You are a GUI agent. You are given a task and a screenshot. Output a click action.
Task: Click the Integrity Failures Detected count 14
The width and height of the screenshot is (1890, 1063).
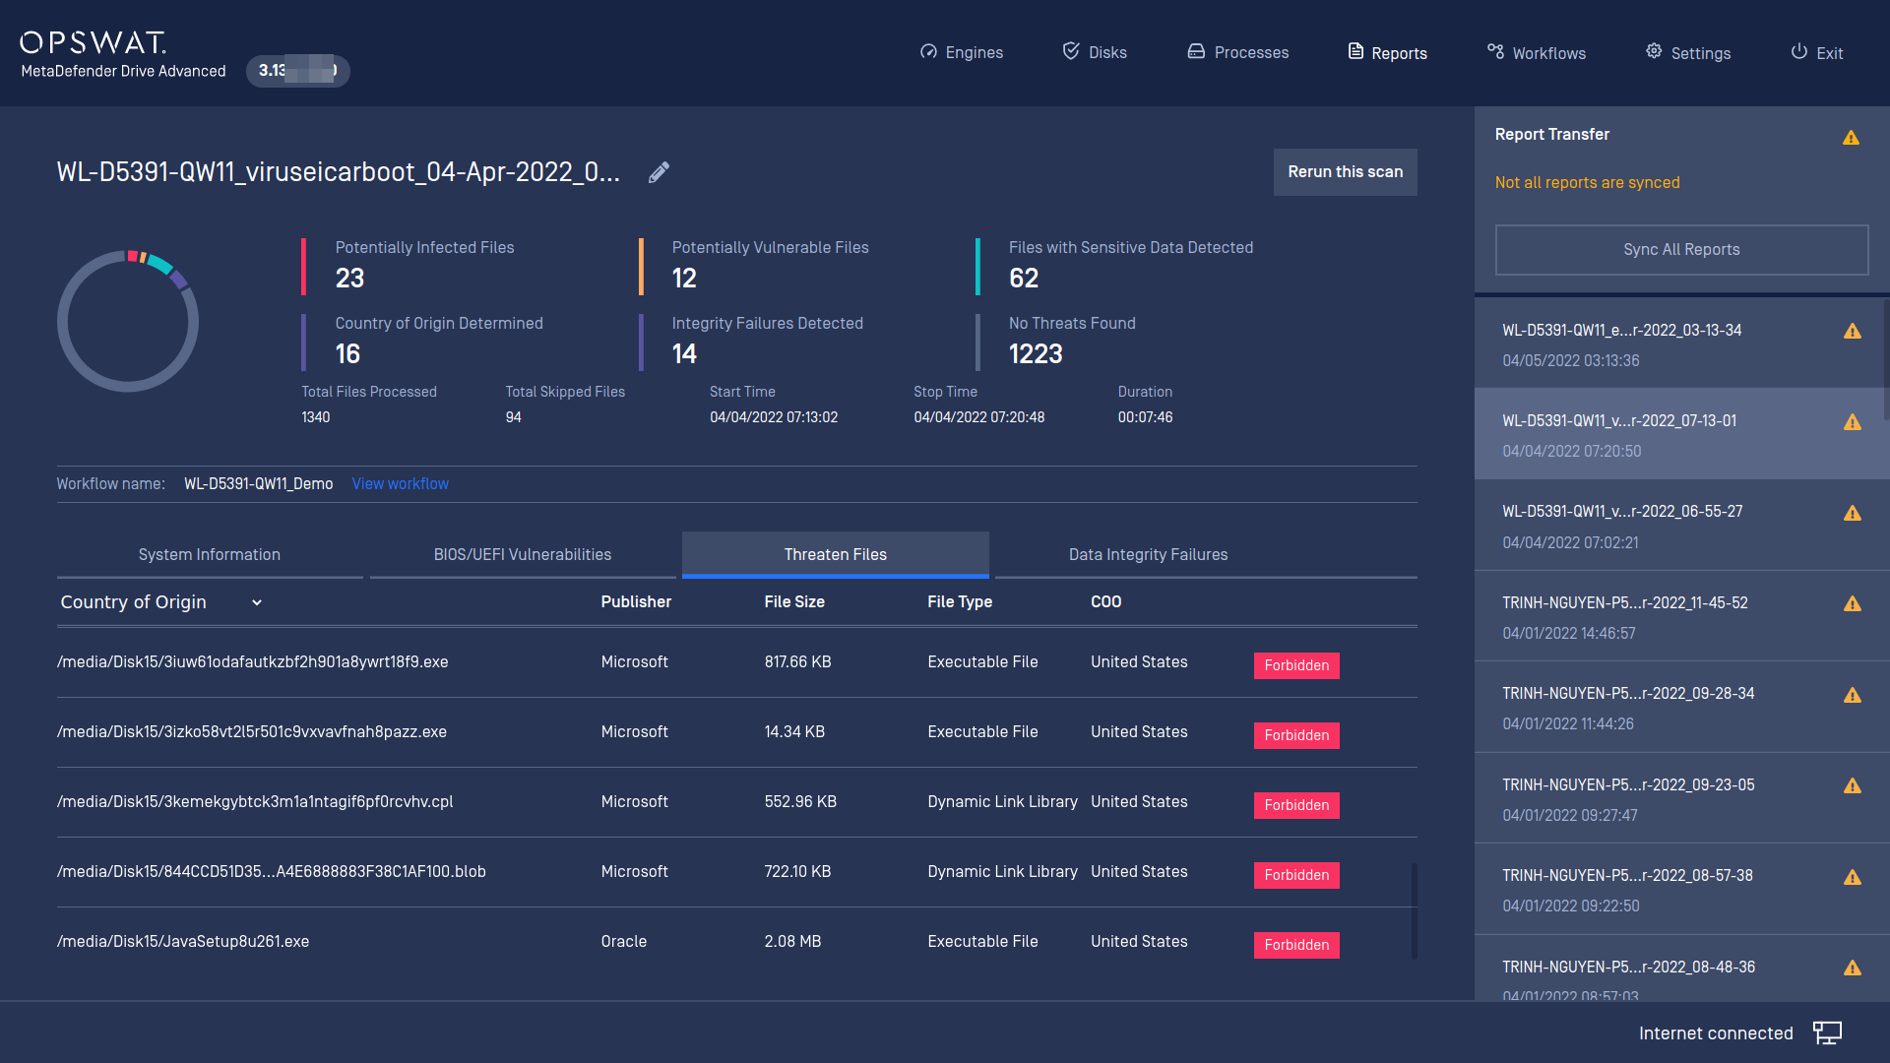coord(684,354)
